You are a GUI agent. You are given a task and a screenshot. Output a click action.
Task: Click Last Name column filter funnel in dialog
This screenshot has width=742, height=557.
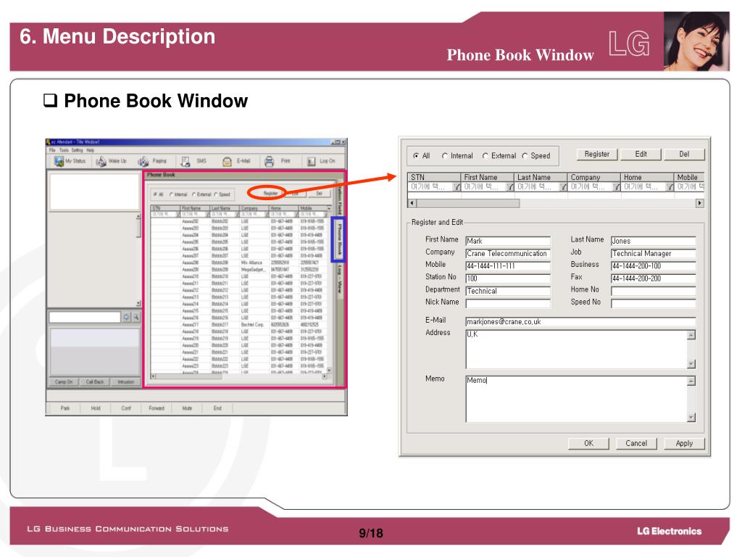(563, 186)
